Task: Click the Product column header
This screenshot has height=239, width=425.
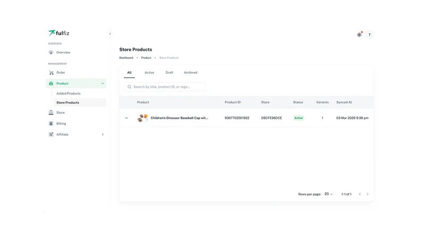Action: tap(143, 102)
